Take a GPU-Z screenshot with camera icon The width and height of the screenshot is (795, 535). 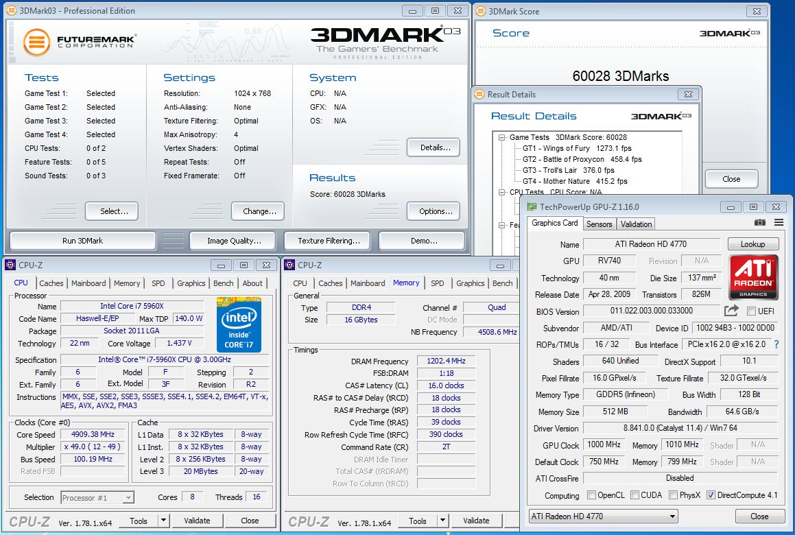[x=759, y=223]
